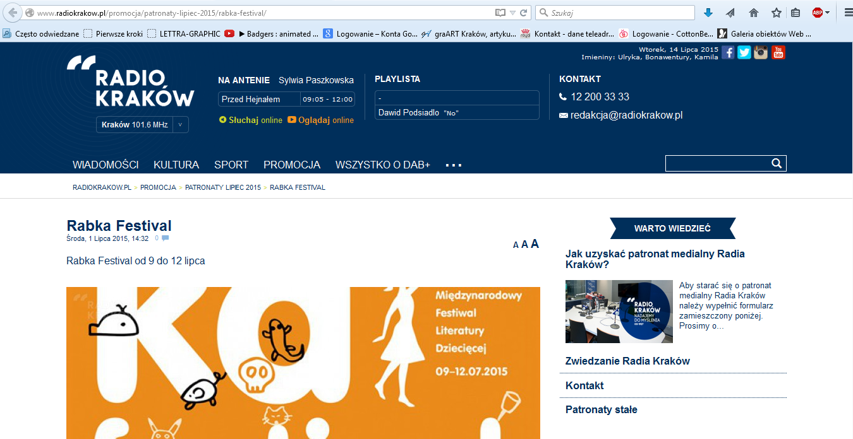Open WSZYSTKO O DAB+ menu item
Image resolution: width=853 pixels, height=439 pixels.
pos(383,165)
